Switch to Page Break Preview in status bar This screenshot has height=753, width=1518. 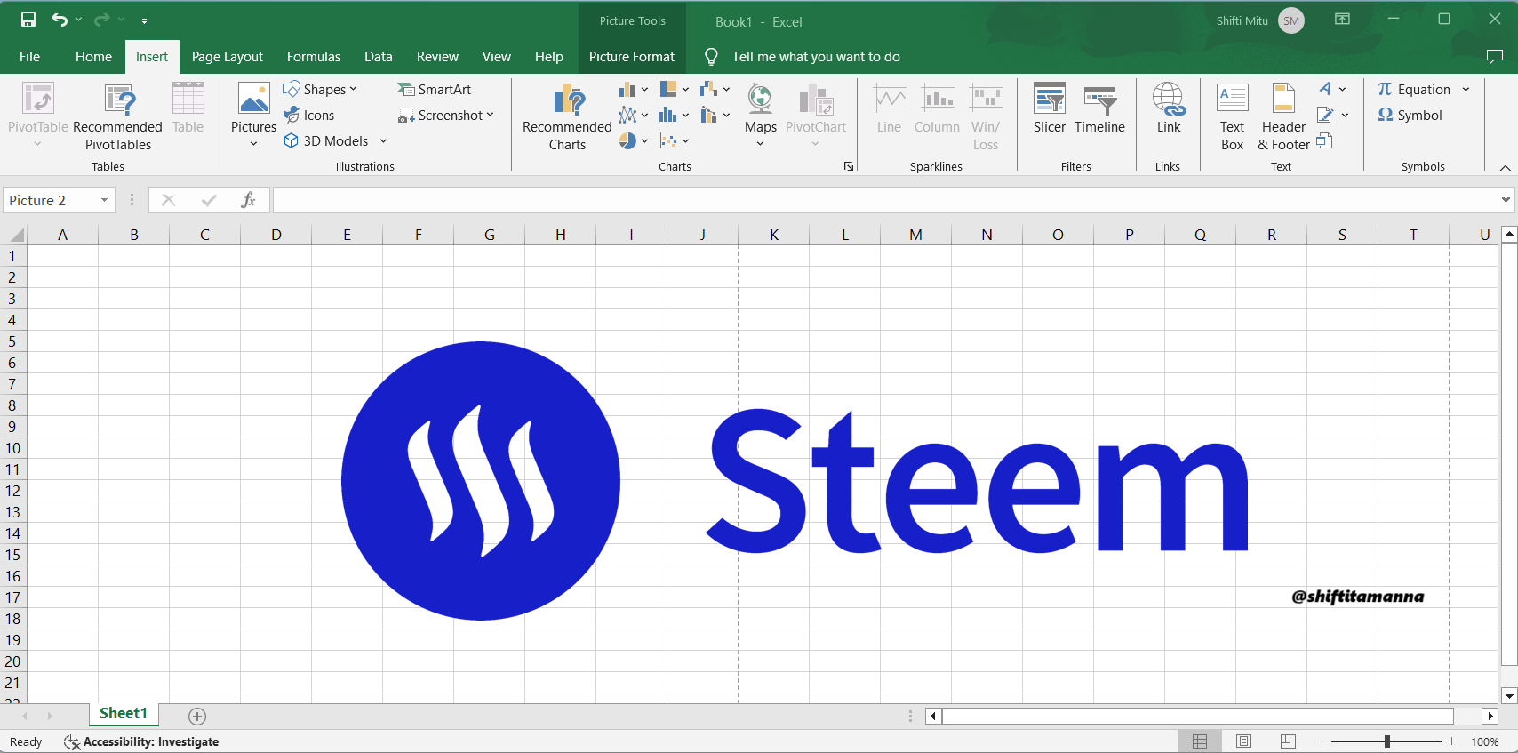(1287, 741)
